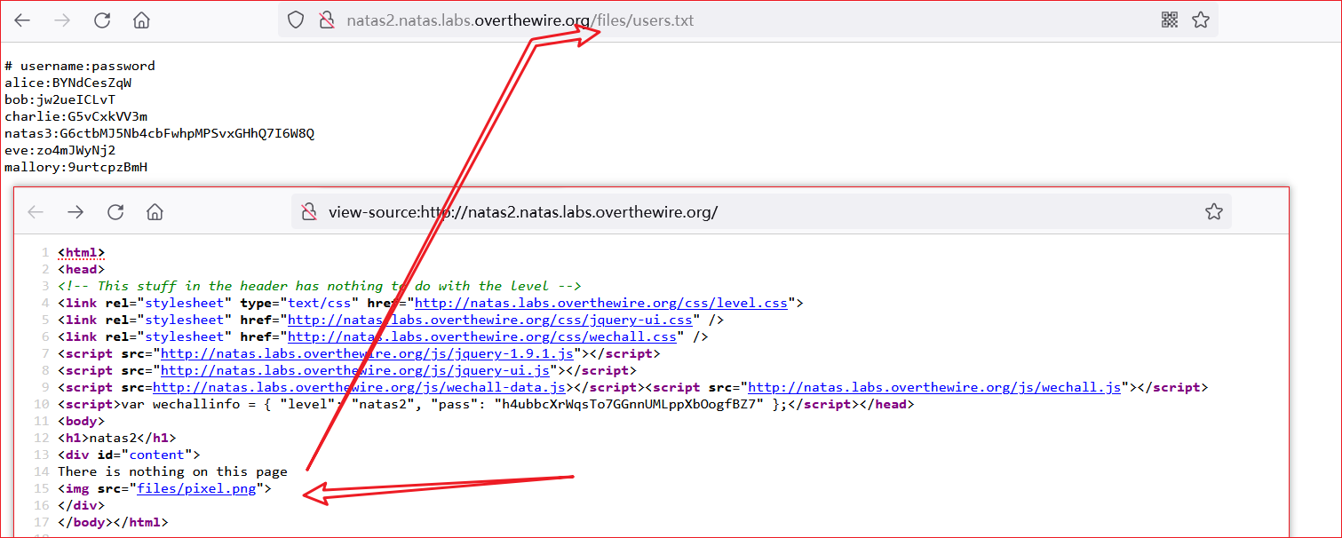
Task: Bookmark the view-source page with star
Action: pos(1213,211)
